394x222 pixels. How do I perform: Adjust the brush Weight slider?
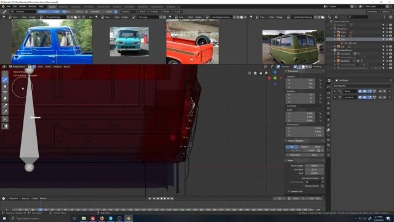(x=49, y=12)
